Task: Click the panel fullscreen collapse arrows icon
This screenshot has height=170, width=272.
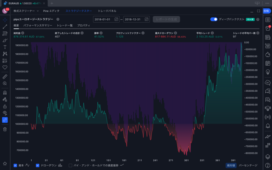Action: point(258,11)
